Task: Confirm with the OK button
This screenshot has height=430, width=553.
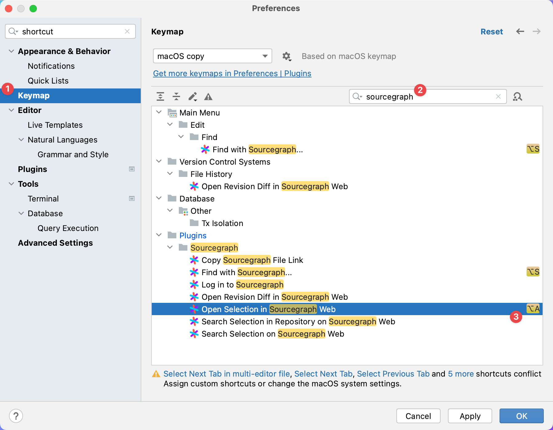Action: coord(521,416)
